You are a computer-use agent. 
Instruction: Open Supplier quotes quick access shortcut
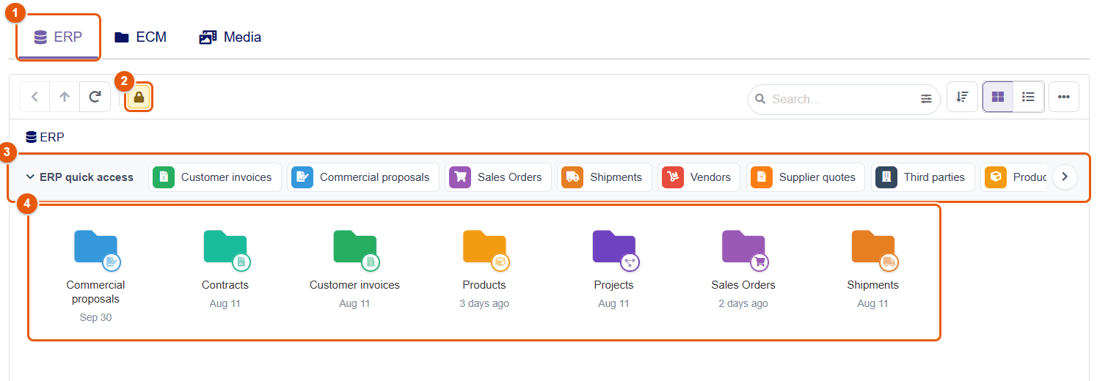tap(806, 177)
